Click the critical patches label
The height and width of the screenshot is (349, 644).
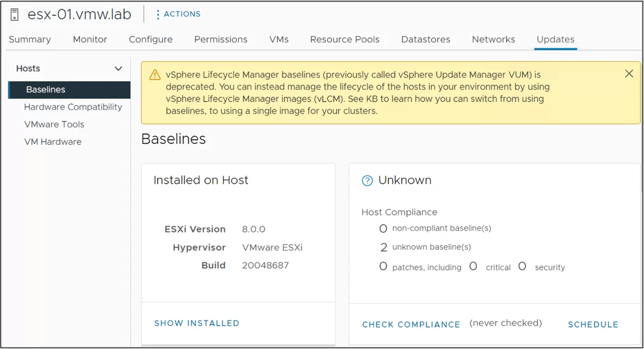click(x=498, y=267)
